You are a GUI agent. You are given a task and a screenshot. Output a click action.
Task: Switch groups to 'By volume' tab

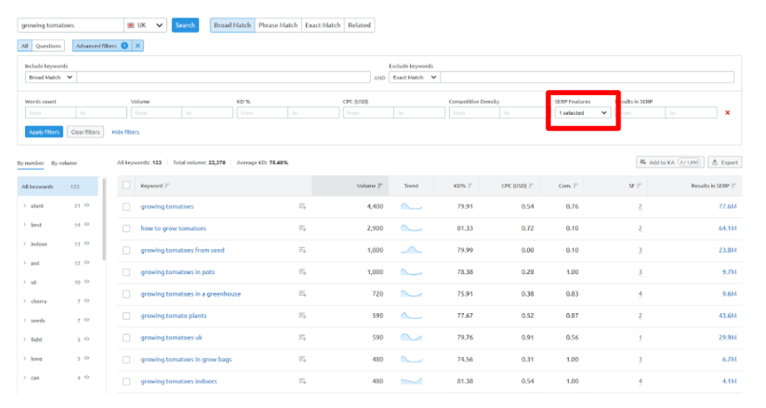click(x=64, y=163)
